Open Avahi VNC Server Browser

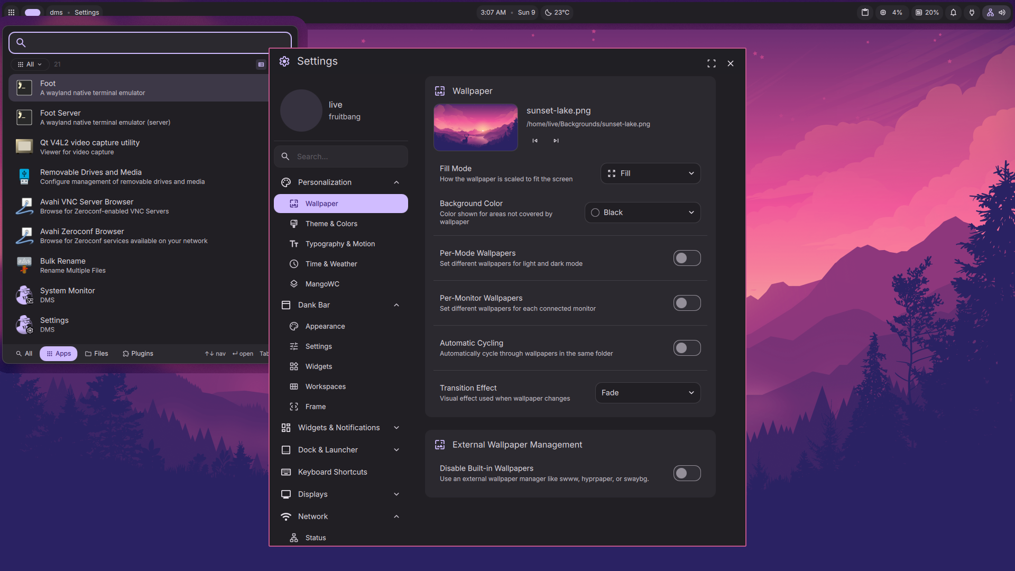pyautogui.click(x=140, y=206)
